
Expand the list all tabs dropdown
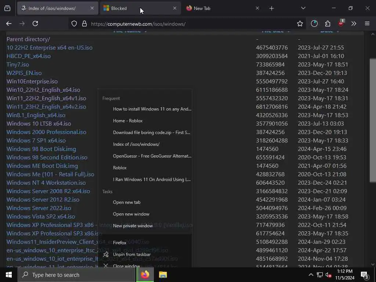[303, 8]
